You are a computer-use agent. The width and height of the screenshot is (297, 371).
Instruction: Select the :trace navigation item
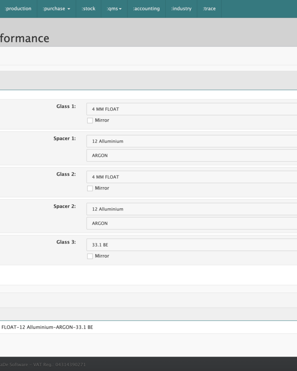[209, 9]
